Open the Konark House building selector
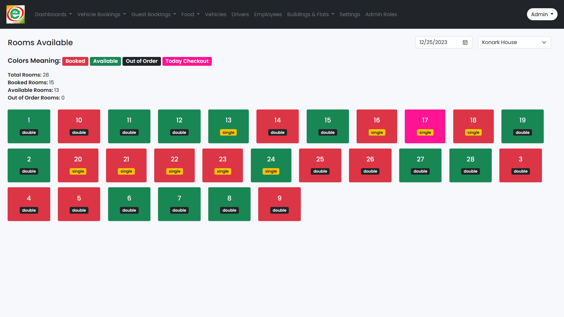Image resolution: width=564 pixels, height=317 pixels. coord(514,42)
